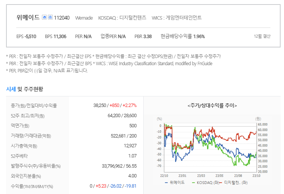The width and height of the screenshot is (284, 194).
Task: Select the 위메이드 company name heading
Action: pos(28,17)
